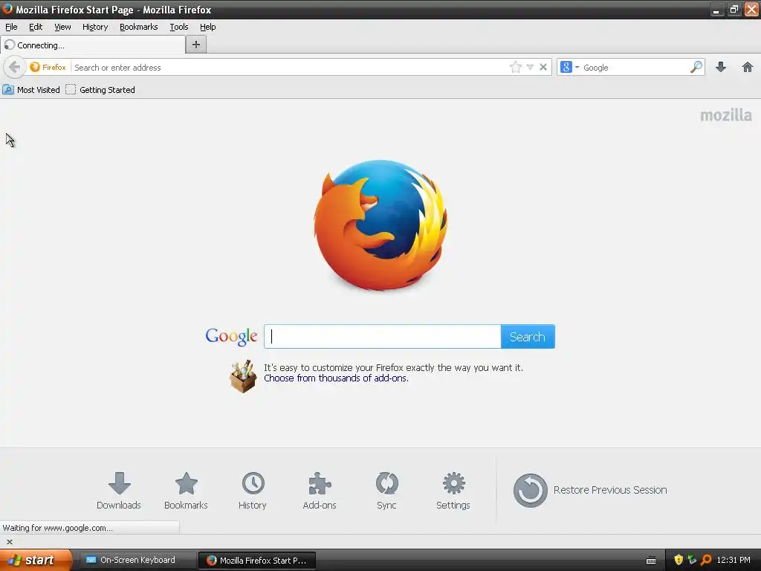Viewport: 761px width, 571px height.
Task: Select the Connecting... tab
Action: [93, 45]
